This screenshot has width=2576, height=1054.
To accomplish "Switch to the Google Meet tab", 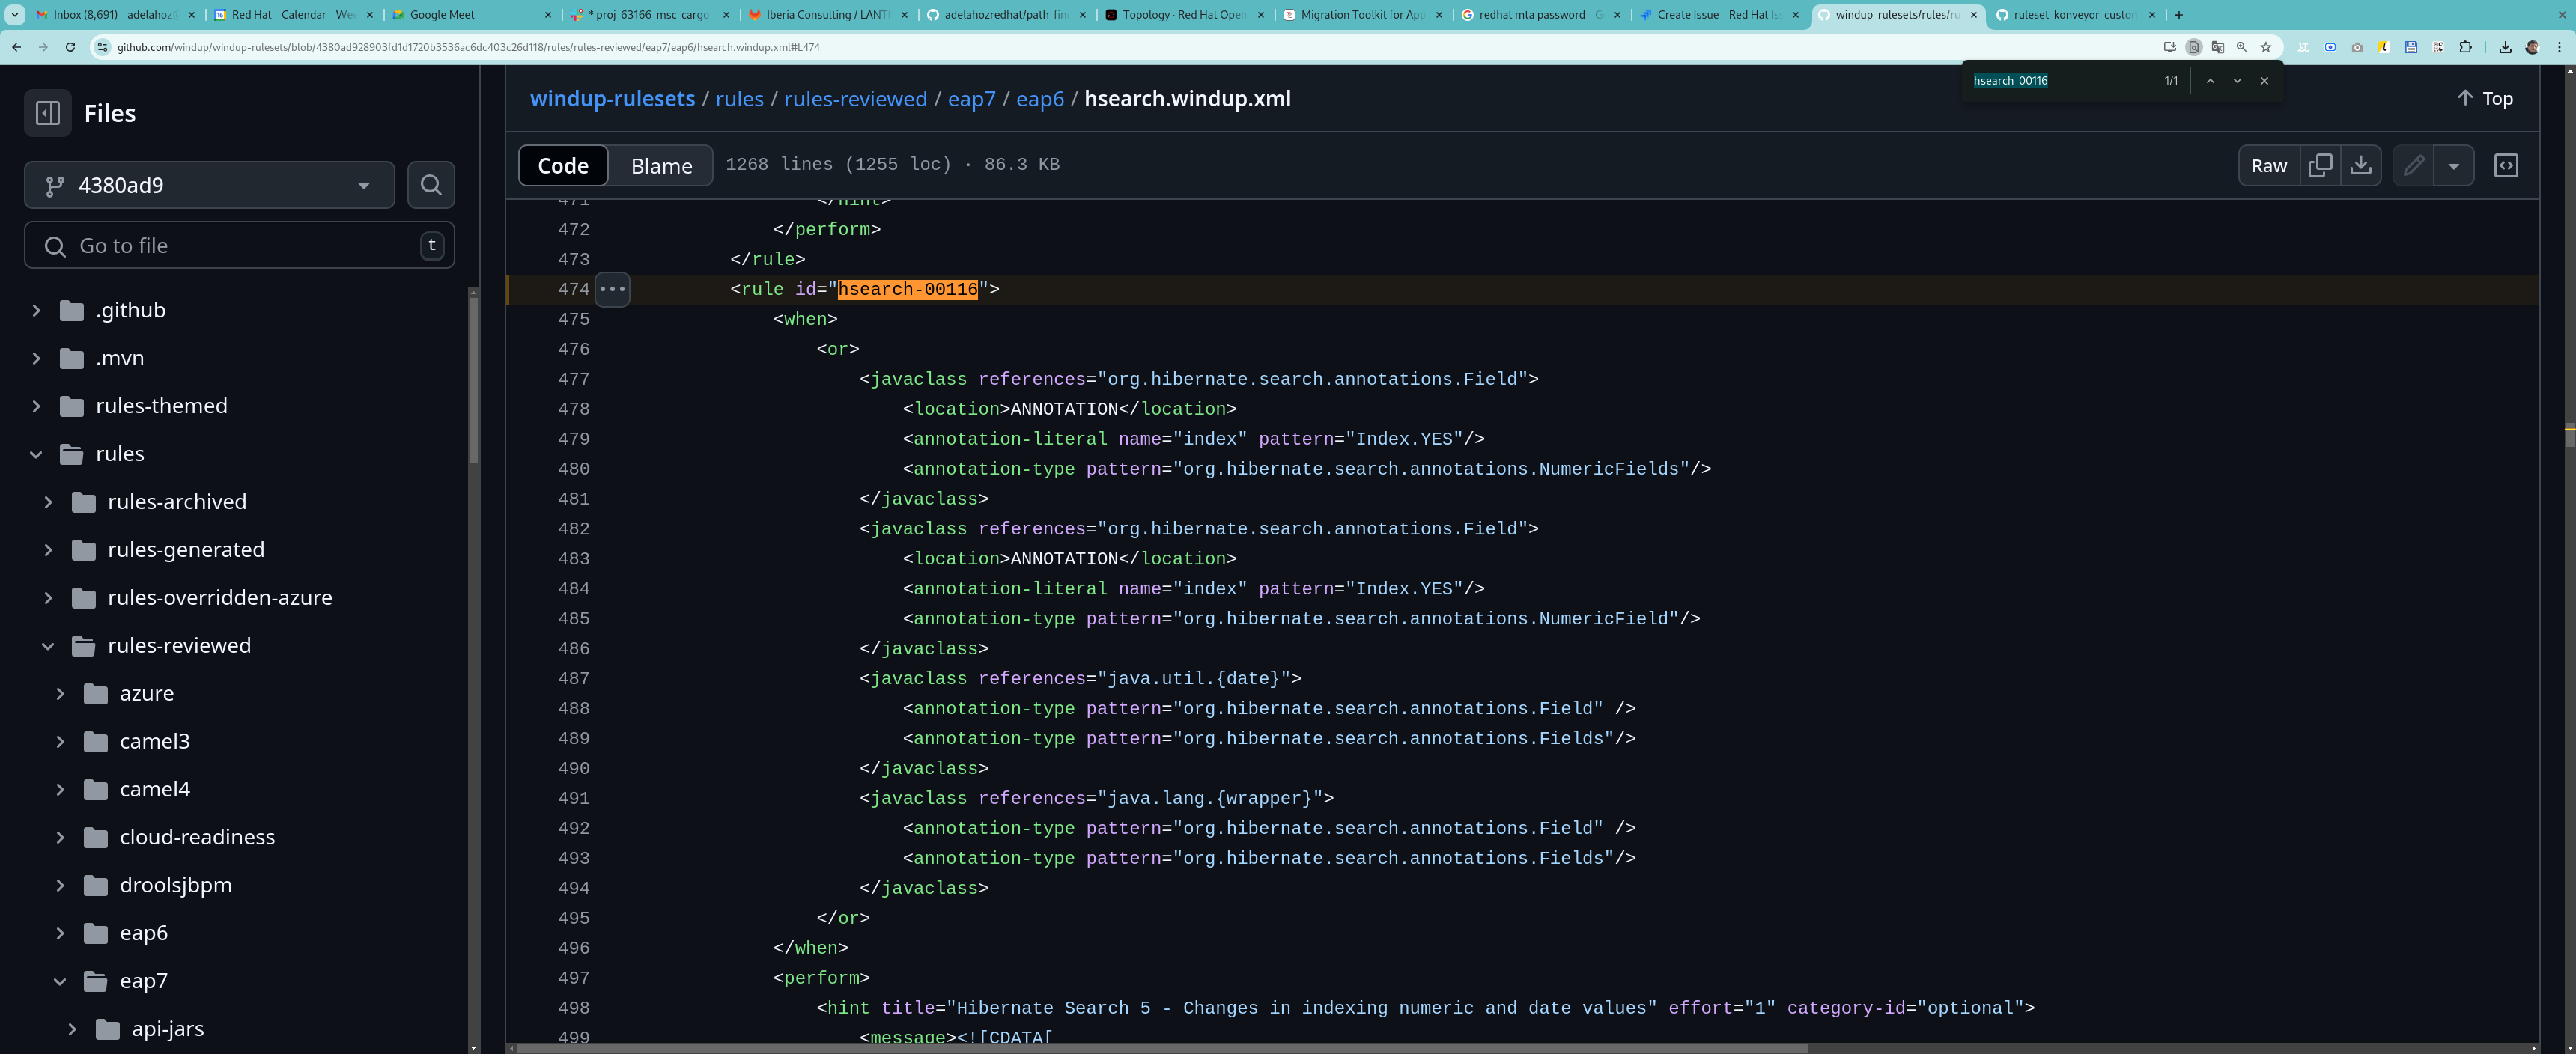I will click(442, 15).
